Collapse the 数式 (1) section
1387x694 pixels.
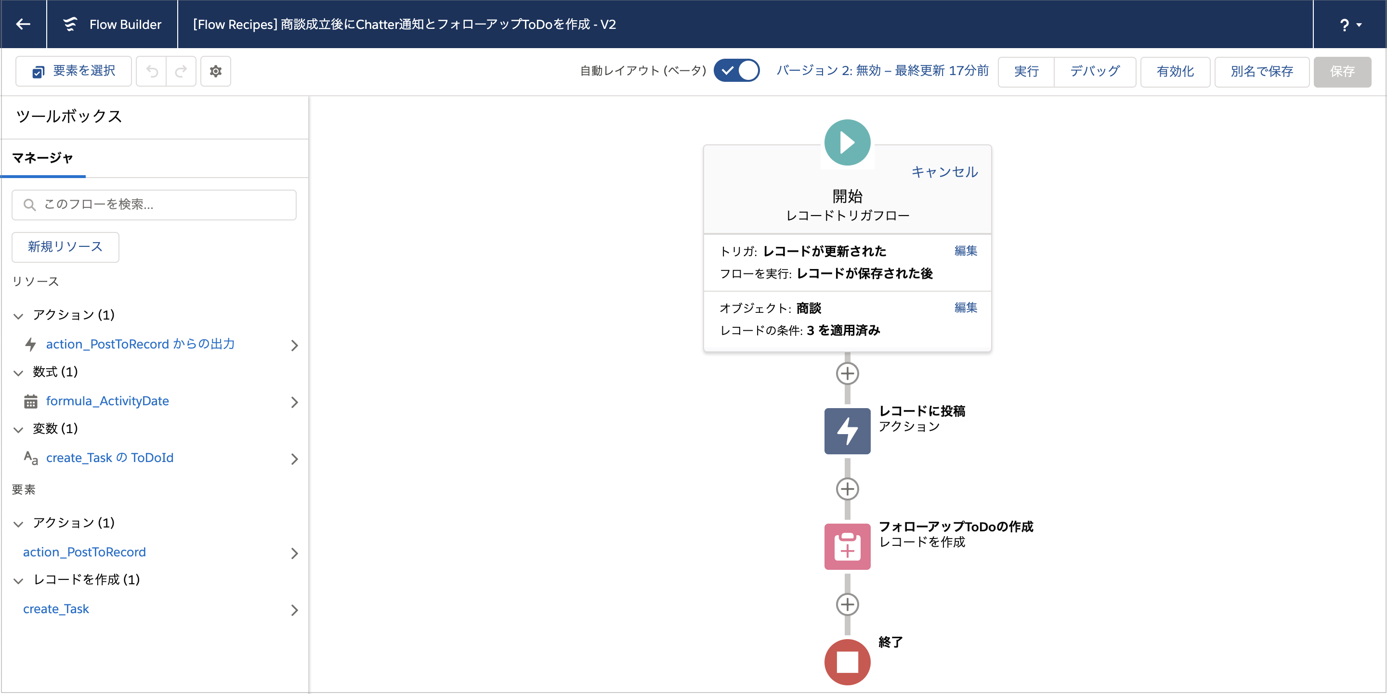click(18, 373)
